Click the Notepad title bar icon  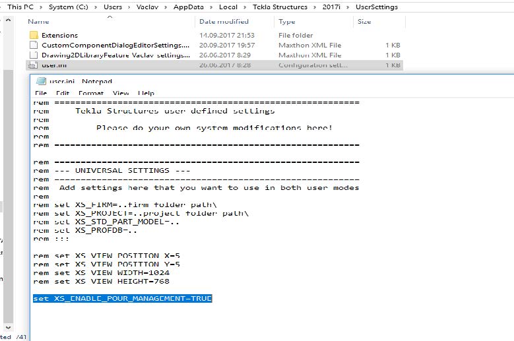coord(41,81)
